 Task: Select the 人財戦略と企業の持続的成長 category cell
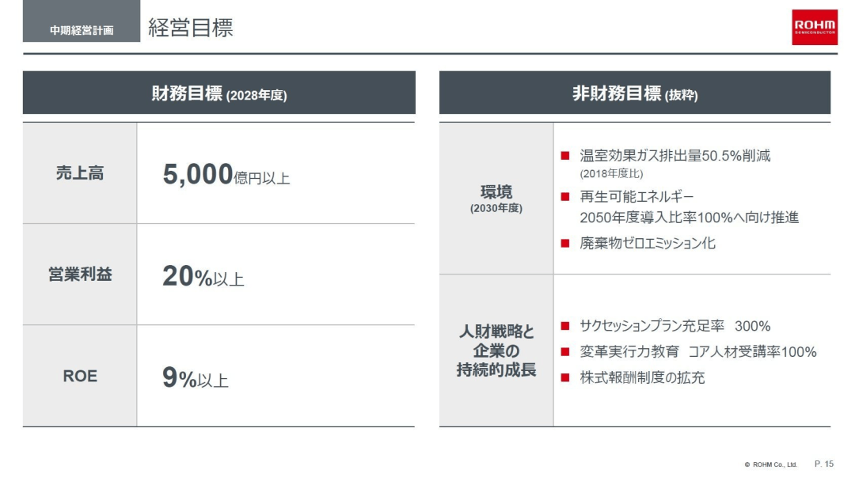(496, 350)
